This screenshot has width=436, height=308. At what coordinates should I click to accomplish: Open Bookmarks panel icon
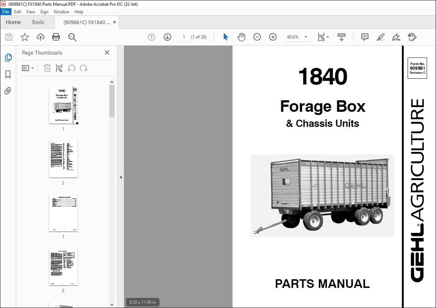coord(8,74)
